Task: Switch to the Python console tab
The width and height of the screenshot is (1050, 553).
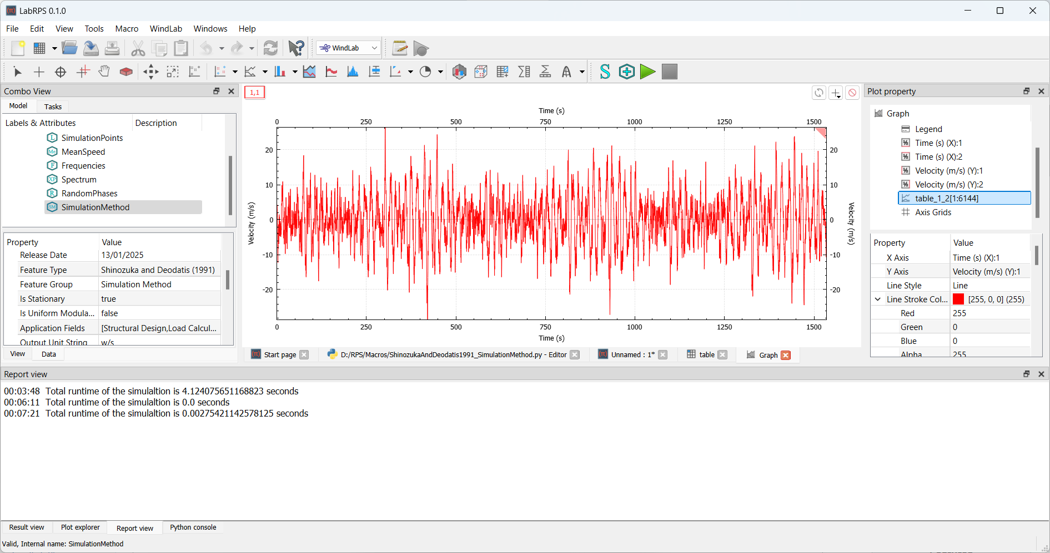Action: (x=193, y=527)
